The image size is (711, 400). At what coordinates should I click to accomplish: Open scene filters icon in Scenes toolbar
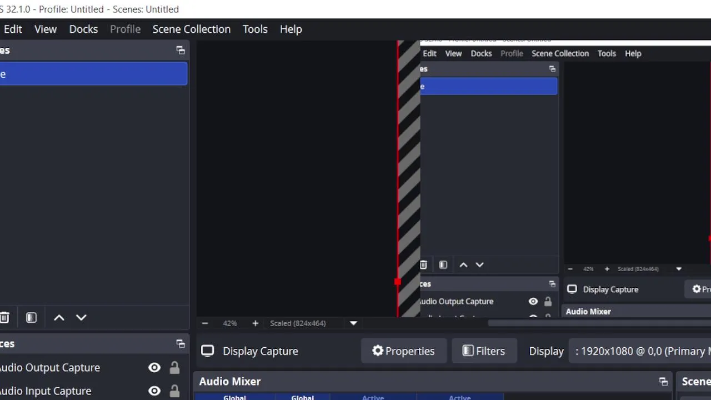pyautogui.click(x=31, y=318)
